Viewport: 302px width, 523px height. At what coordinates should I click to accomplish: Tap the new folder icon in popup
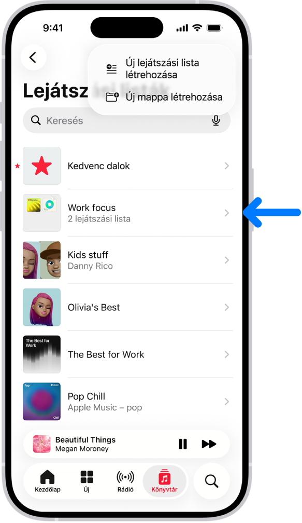click(112, 97)
